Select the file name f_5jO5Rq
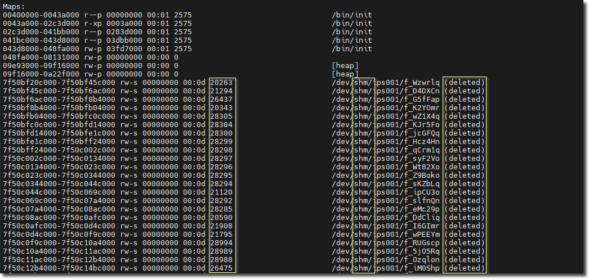 pyautogui.click(x=422, y=251)
